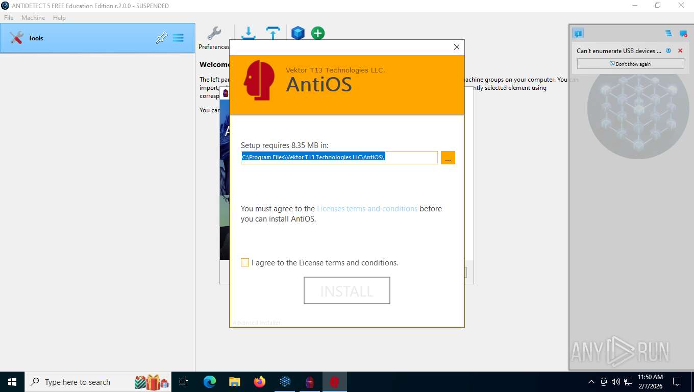Viewport: 694px width, 392px height.
Task: Open the Tools list menu icon
Action: click(178, 38)
